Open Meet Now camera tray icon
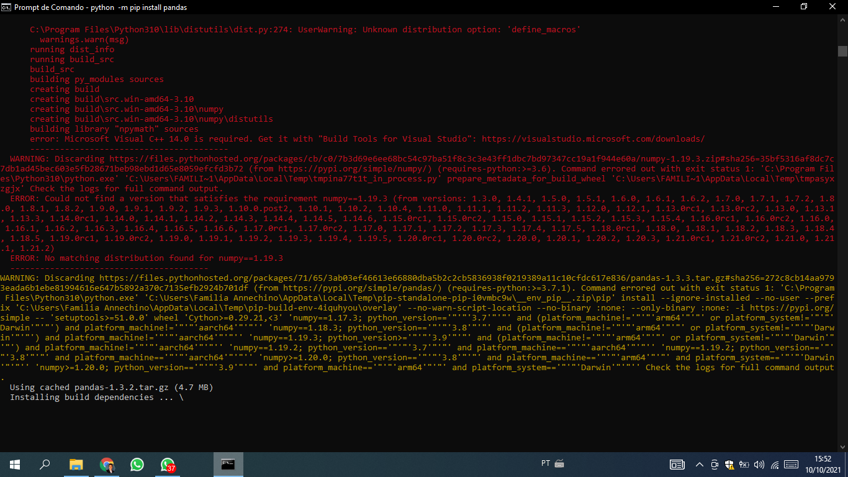Viewport: 848px width, 477px height. (x=715, y=464)
